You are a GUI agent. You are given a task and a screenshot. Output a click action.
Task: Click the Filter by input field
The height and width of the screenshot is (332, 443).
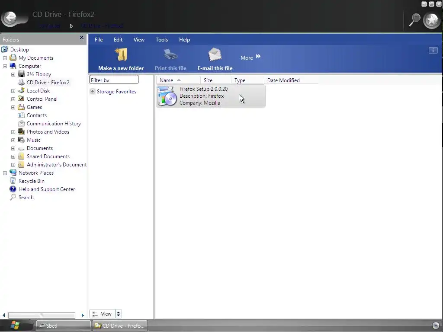point(114,80)
